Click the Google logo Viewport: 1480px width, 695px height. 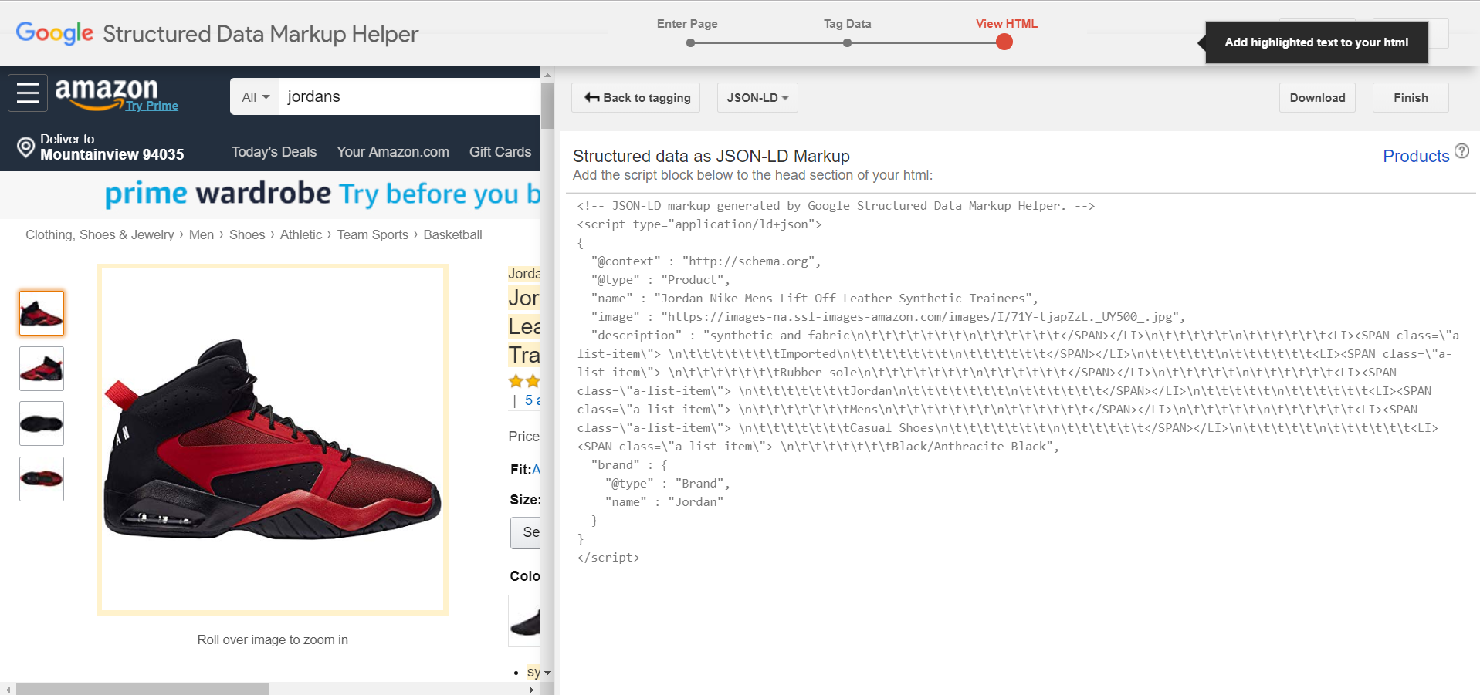click(55, 33)
